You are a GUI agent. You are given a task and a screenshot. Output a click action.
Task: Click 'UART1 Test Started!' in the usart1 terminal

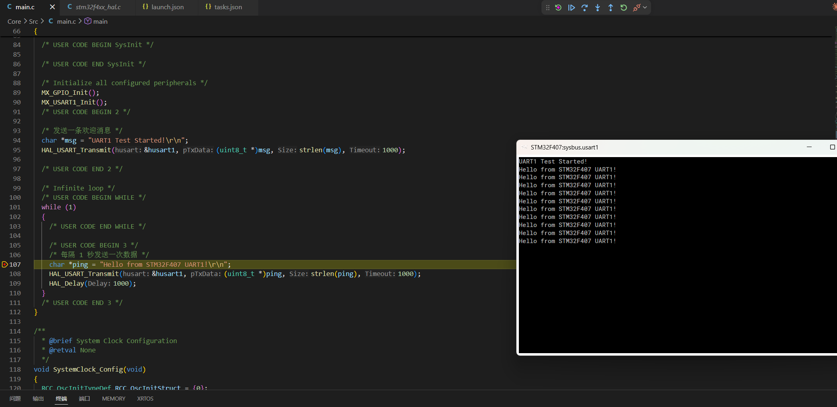pyautogui.click(x=553, y=162)
